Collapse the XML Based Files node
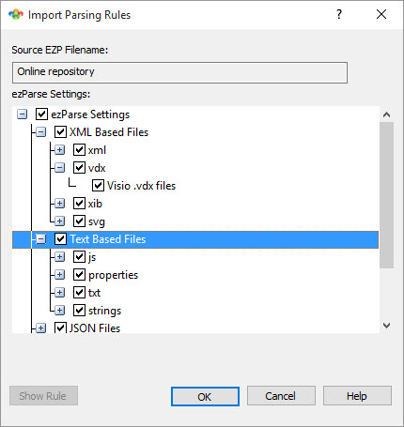404x427 pixels. tap(40, 132)
